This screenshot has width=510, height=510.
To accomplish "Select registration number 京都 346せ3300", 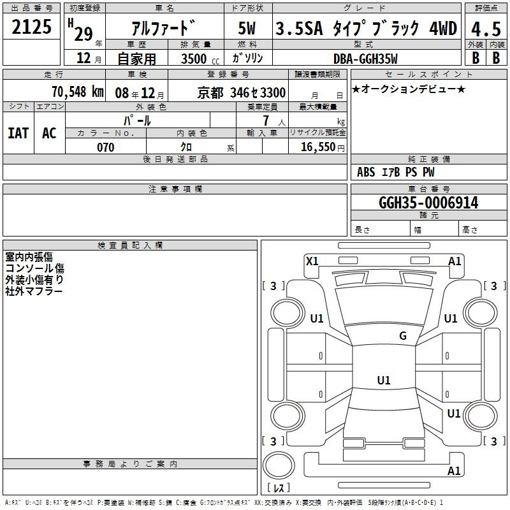I will [x=242, y=93].
